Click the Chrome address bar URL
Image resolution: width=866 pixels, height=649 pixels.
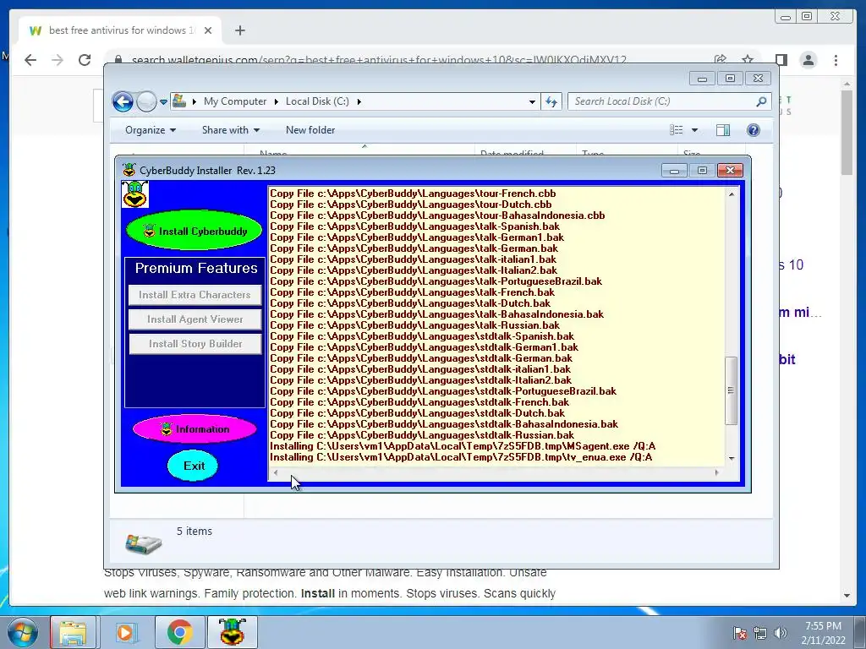pos(379,60)
